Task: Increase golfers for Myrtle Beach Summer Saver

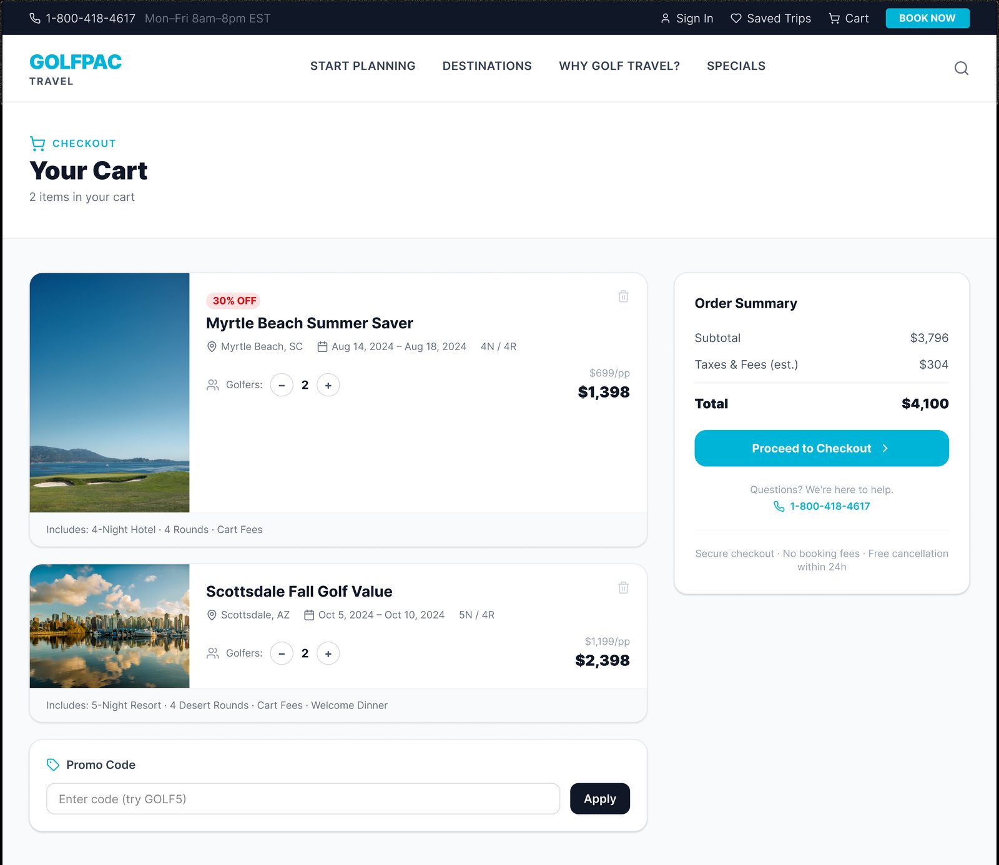Action: coord(328,385)
